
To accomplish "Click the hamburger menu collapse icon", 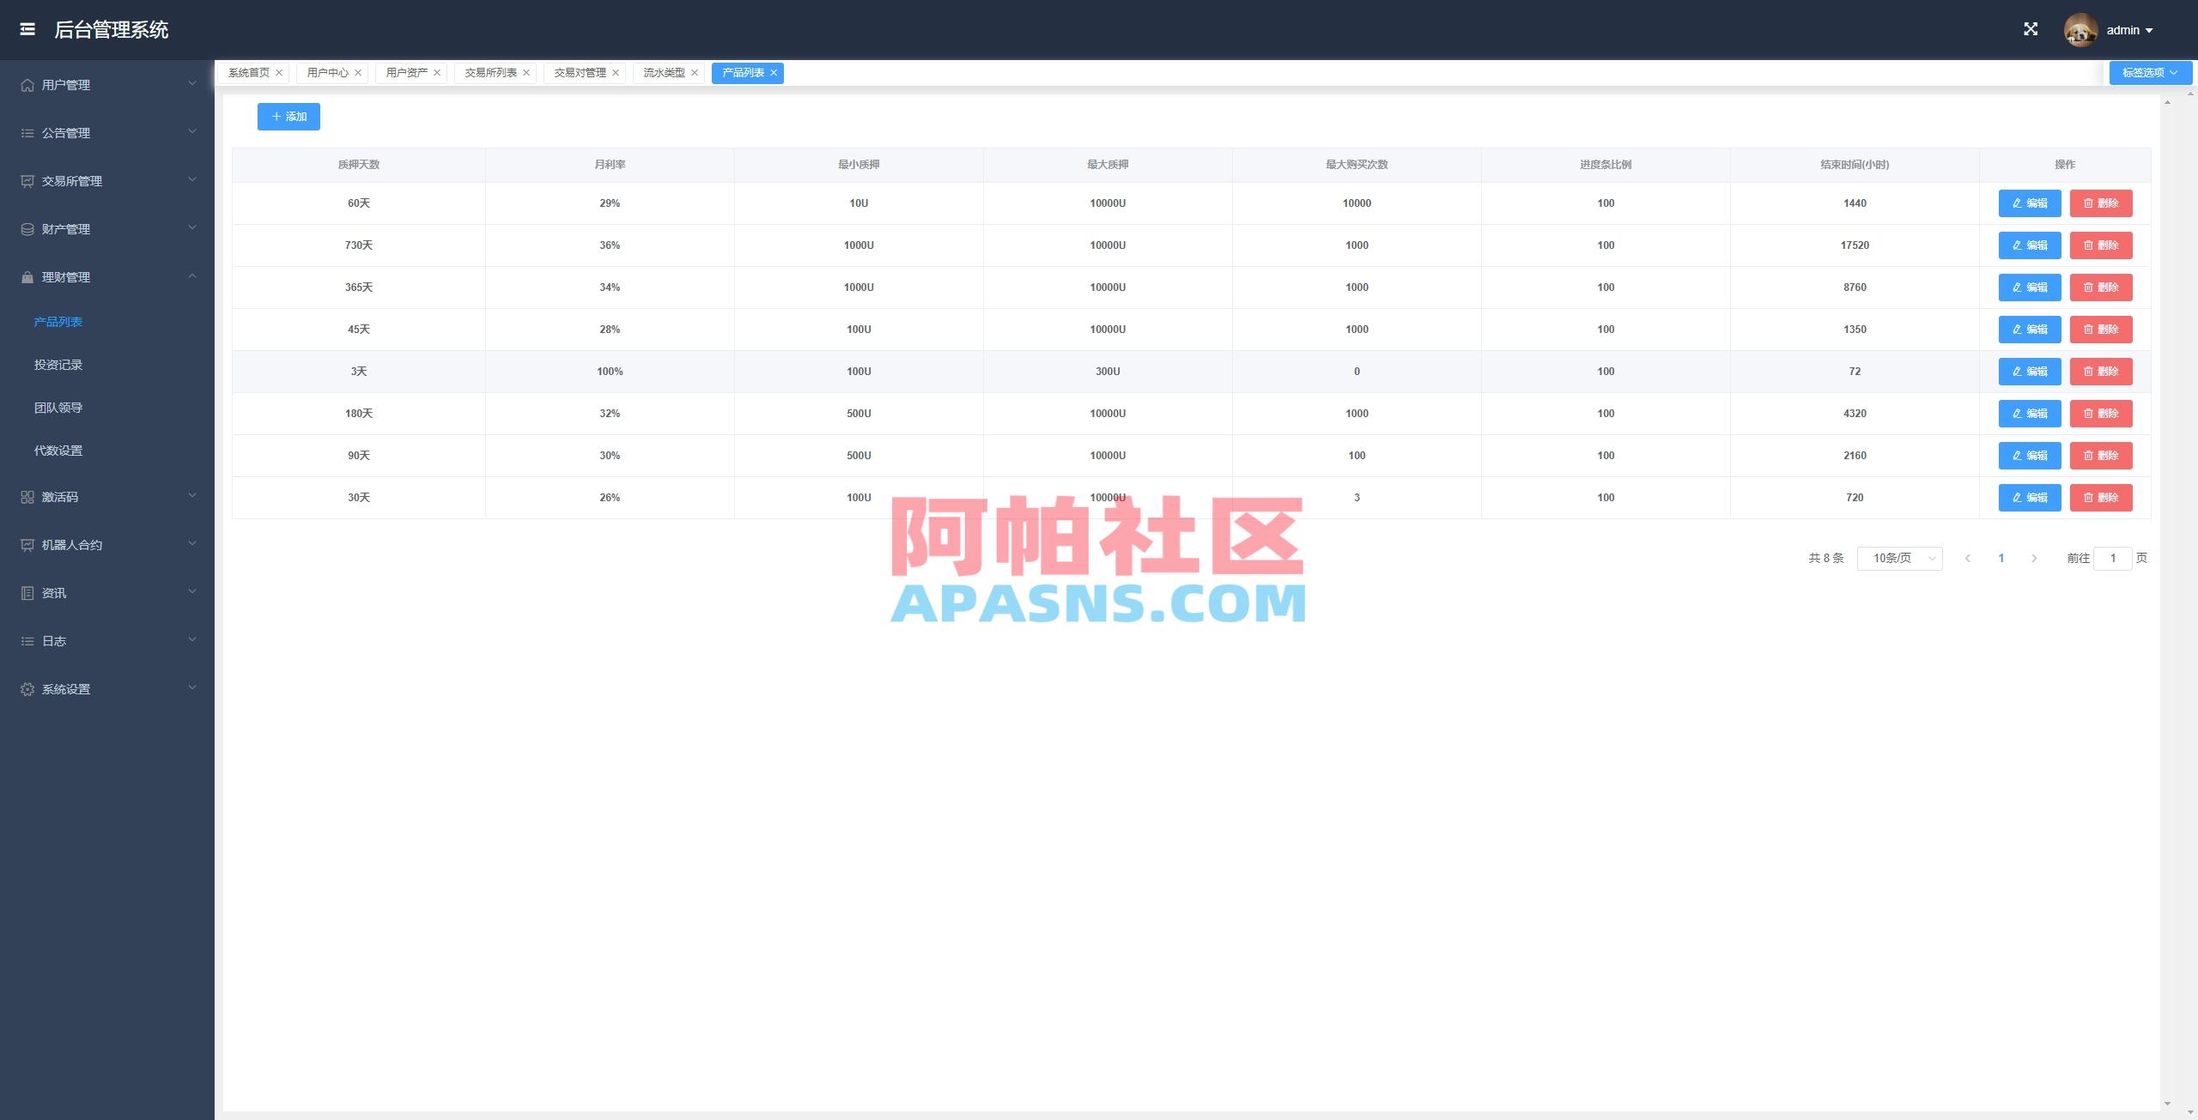I will (x=27, y=29).
